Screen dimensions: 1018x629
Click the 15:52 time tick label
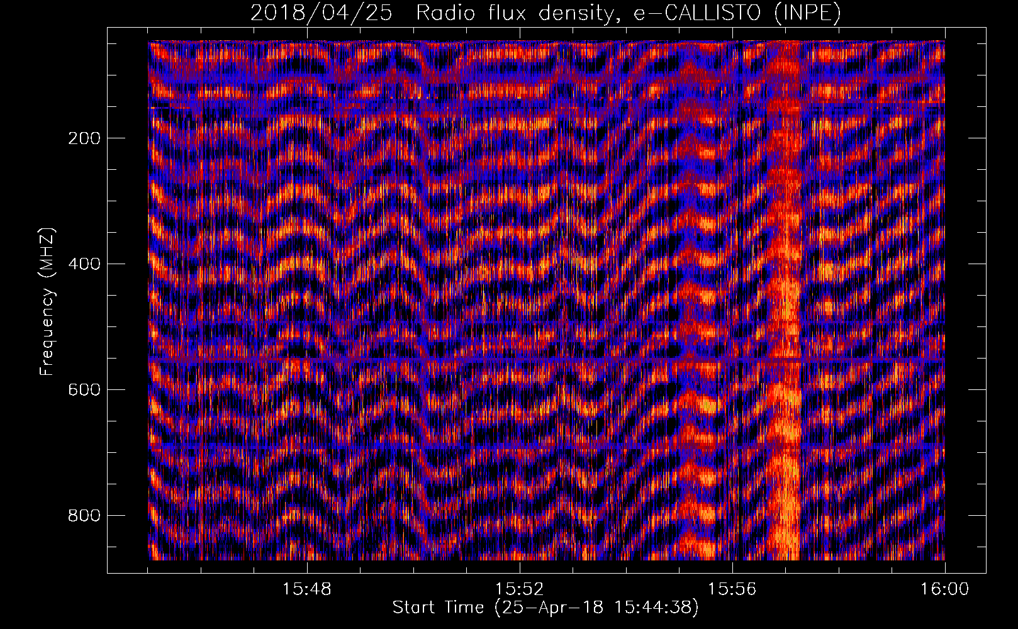[x=520, y=589]
